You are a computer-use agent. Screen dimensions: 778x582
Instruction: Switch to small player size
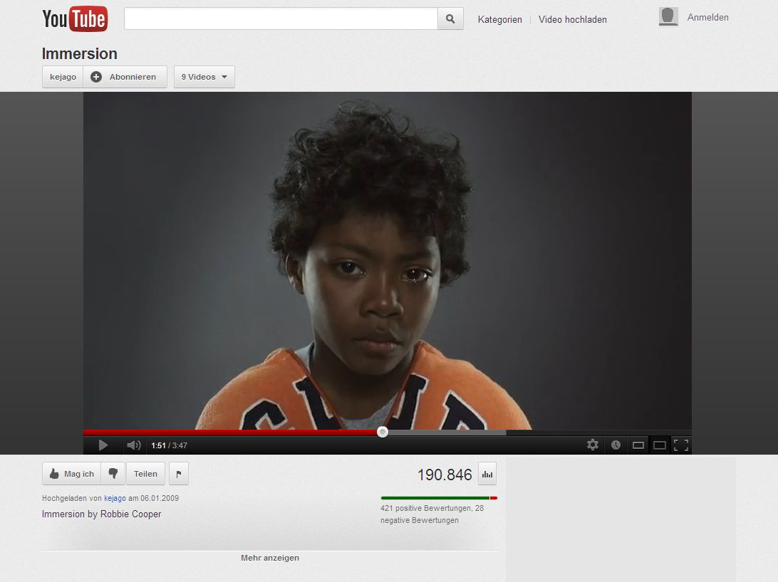pyautogui.click(x=638, y=445)
